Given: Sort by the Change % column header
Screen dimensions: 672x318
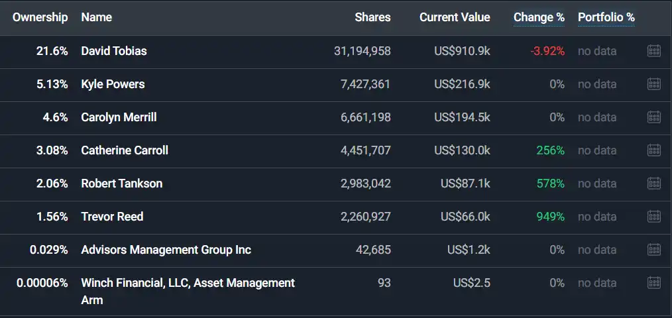Looking at the screenshot, I should click(539, 17).
